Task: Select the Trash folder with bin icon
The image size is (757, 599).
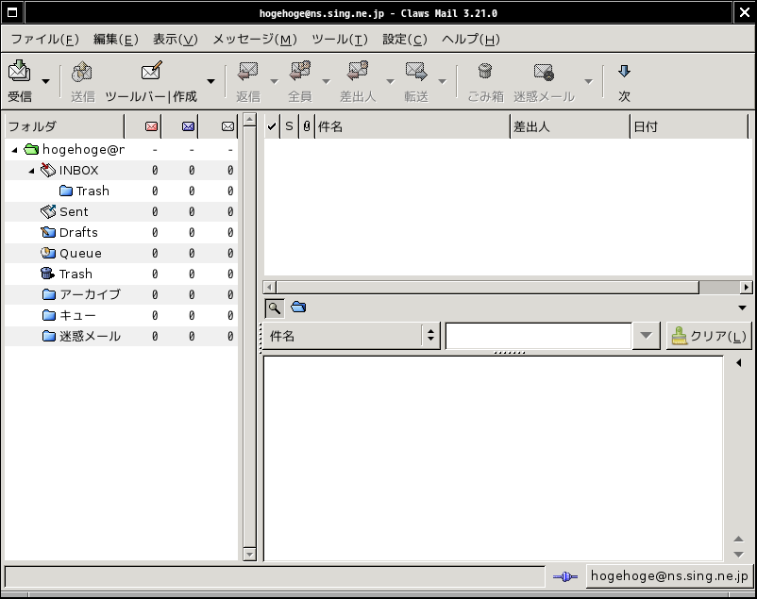Action: (121, 275)
